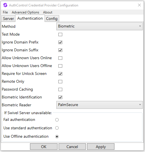Open the File menu
The height and width of the screenshot is (152, 145).
point(5,12)
